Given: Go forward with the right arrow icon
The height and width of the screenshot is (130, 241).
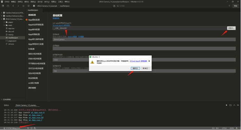Looking at the screenshot, I should coord(18,6).
